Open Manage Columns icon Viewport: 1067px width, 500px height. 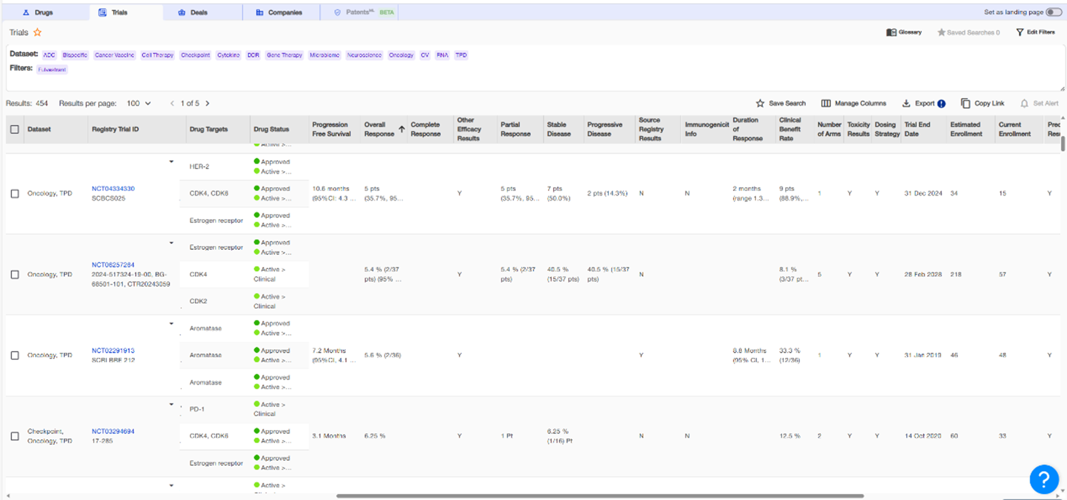(826, 103)
